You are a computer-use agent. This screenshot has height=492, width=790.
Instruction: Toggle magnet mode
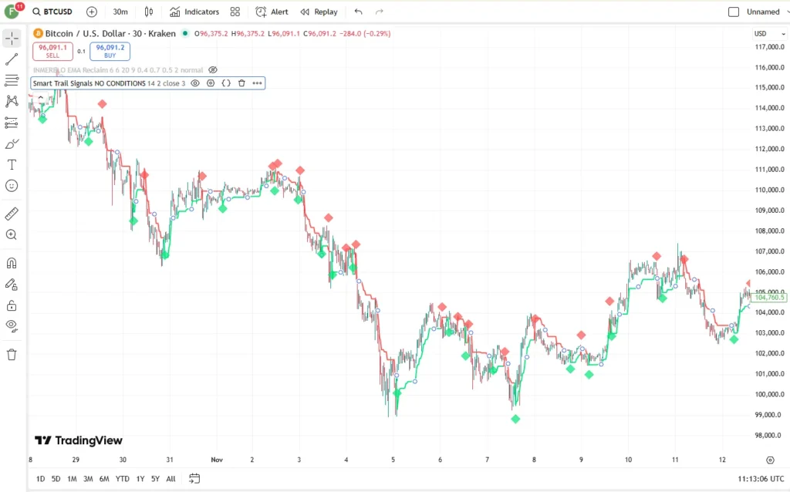tap(12, 263)
